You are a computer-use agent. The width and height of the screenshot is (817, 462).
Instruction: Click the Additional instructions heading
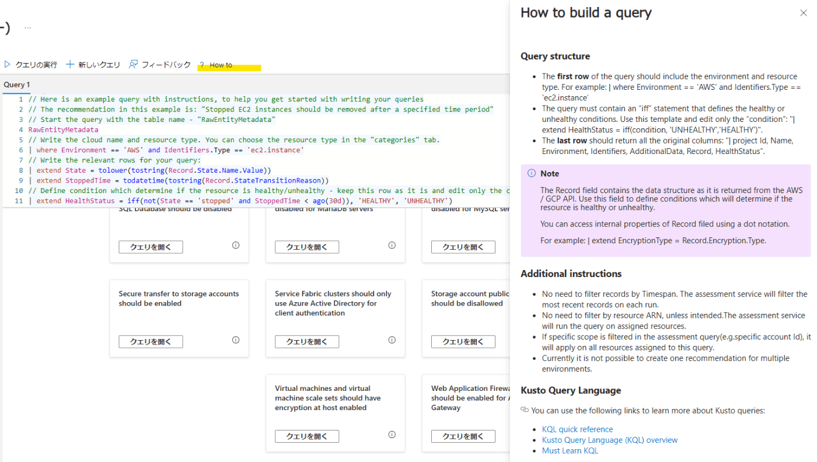(x=571, y=274)
